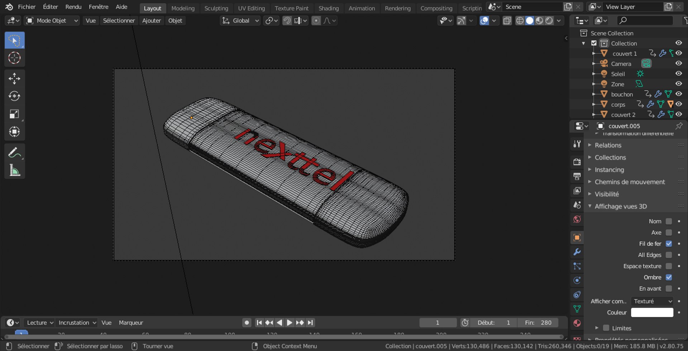Image resolution: width=688 pixels, height=351 pixels.
Task: Open the Lecture playback dropdown
Action: [x=40, y=323]
